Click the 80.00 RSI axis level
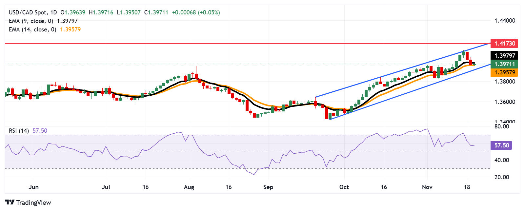The height and width of the screenshot is (211, 525). pos(501,126)
